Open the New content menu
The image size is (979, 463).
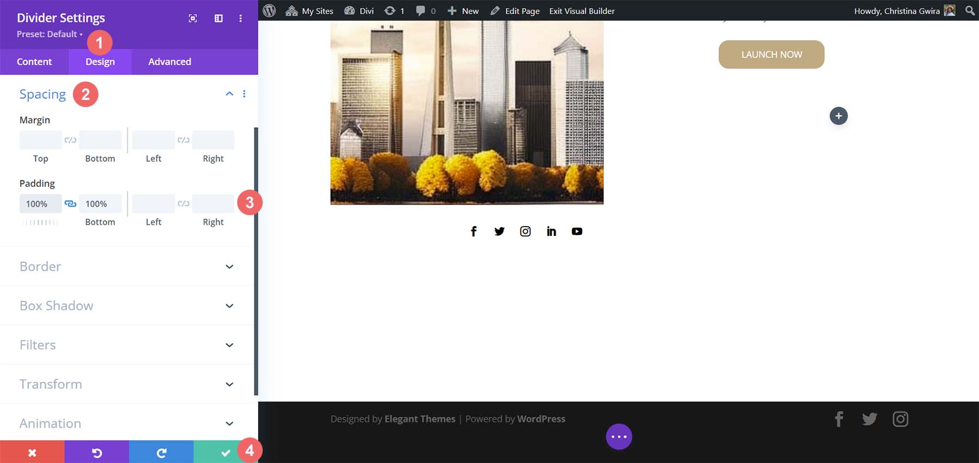[463, 11]
